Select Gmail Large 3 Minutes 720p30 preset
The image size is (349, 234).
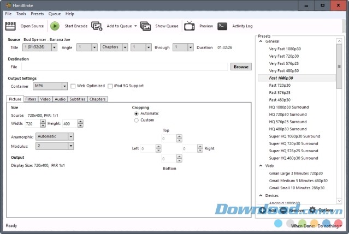[x=296, y=173]
